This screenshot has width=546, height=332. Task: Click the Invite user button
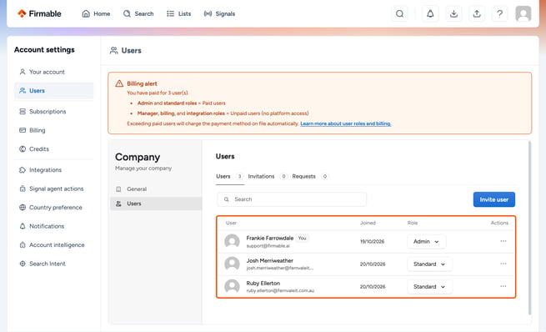click(493, 199)
